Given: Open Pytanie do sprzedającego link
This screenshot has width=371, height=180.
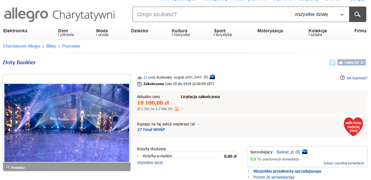Looking at the screenshot, I should [274, 177].
